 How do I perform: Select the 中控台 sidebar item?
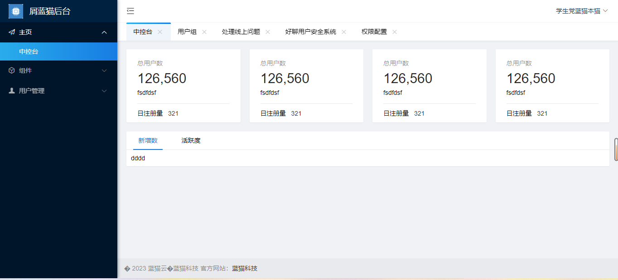pyautogui.click(x=59, y=51)
